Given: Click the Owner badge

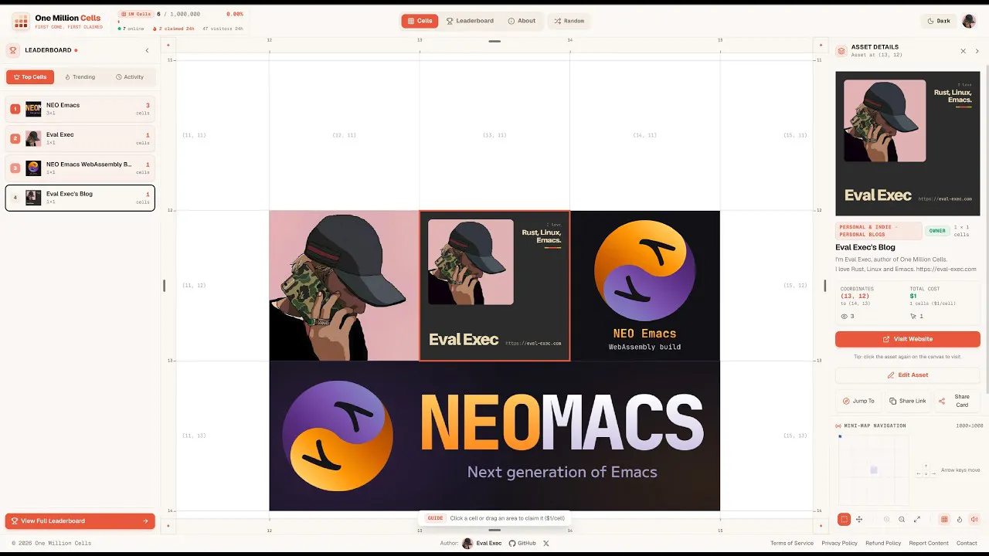Looking at the screenshot, I should point(937,231).
